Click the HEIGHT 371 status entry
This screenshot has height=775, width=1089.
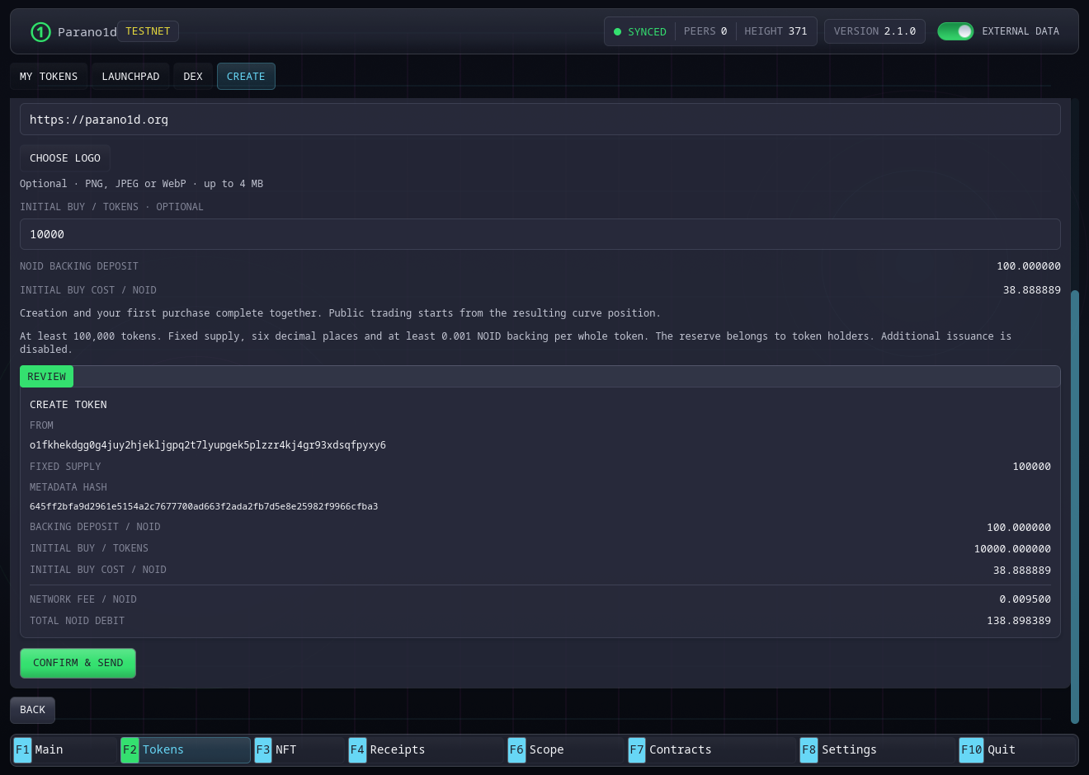[x=775, y=31]
